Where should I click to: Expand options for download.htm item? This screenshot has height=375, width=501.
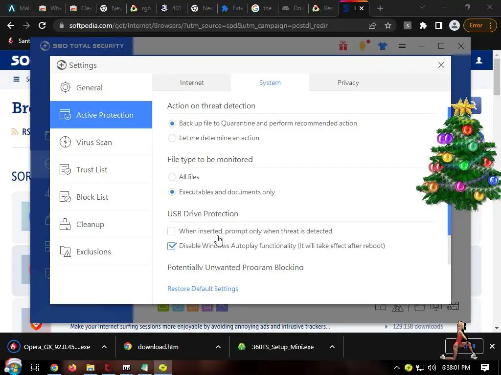[x=218, y=347]
